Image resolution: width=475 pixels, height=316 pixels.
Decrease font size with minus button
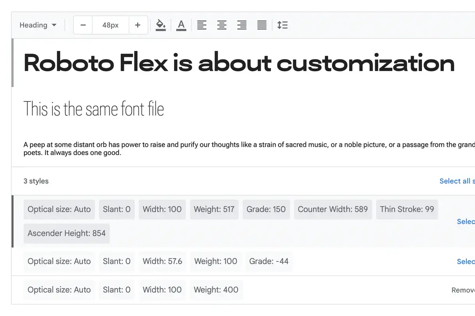tap(83, 25)
